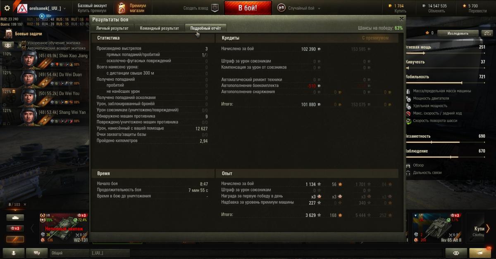
Task: Switch to the Личный результат tab
Action: (112, 28)
